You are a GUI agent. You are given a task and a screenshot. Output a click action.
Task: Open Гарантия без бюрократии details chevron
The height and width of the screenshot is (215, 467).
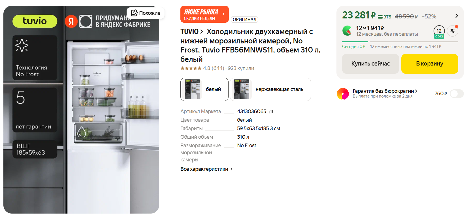click(x=416, y=91)
